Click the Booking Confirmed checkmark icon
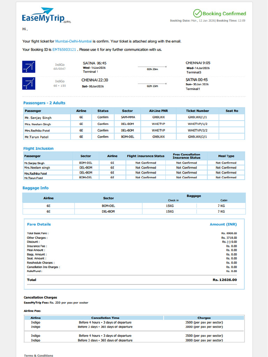Screen dimensions: 268x357 pos(198,14)
